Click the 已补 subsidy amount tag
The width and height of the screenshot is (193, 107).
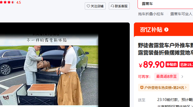tap(186, 65)
